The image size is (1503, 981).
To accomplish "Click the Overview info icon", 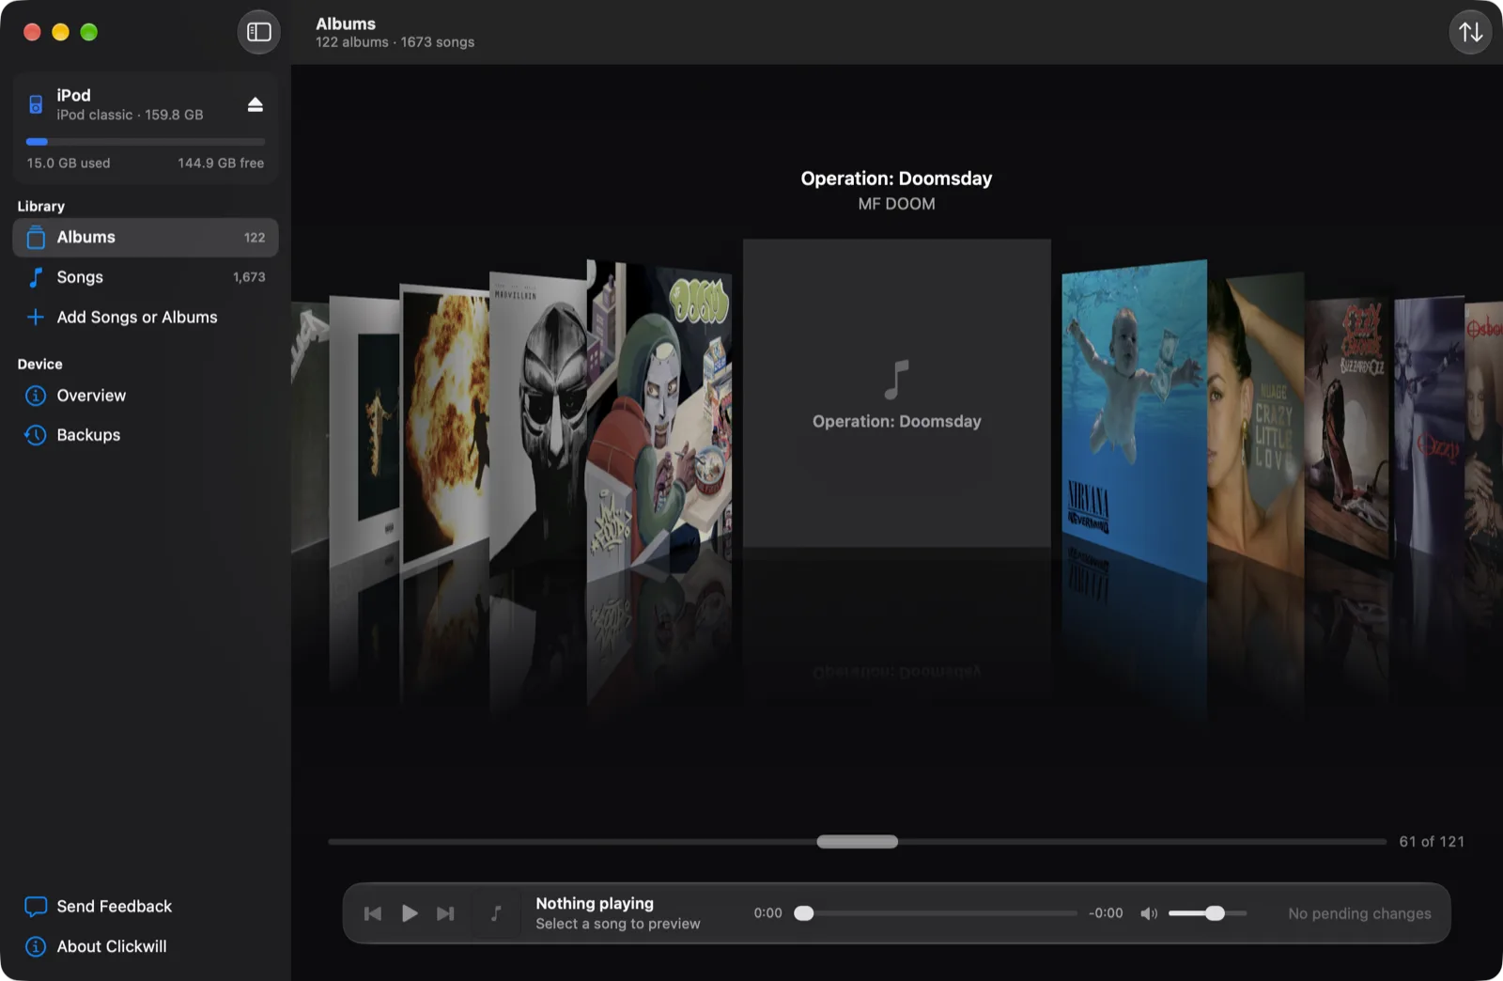I will click(x=36, y=396).
